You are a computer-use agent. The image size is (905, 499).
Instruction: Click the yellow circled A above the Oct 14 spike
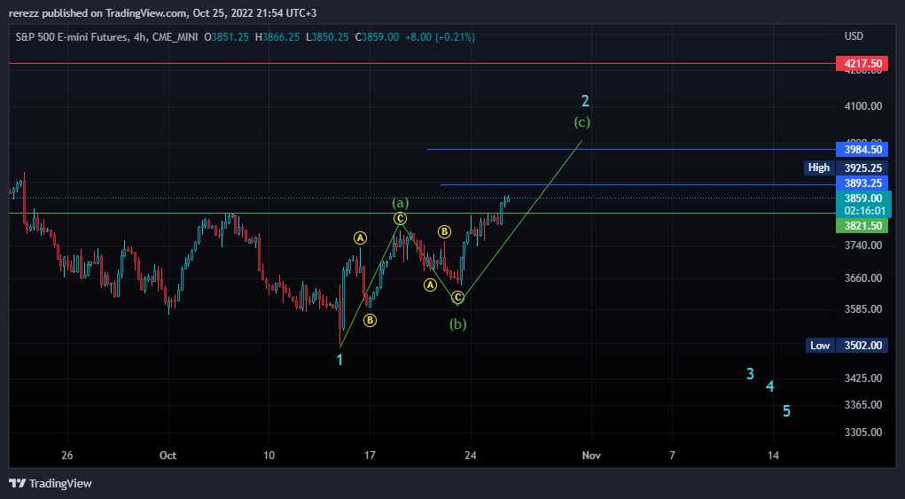click(360, 238)
